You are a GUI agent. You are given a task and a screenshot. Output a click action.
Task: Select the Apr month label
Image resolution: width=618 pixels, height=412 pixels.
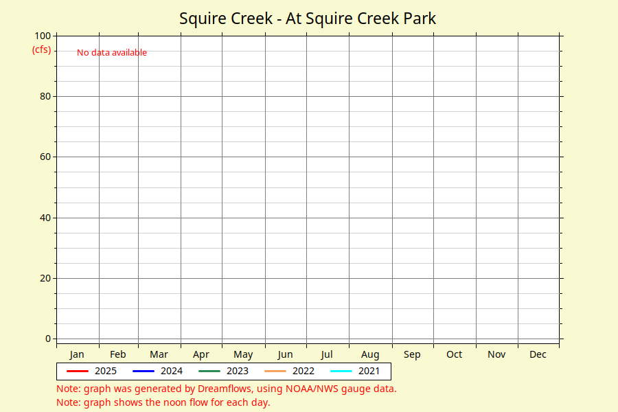point(201,354)
